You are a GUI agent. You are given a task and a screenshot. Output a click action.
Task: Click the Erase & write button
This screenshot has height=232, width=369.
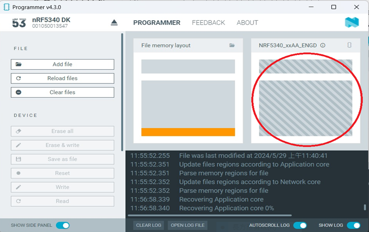tap(62, 145)
